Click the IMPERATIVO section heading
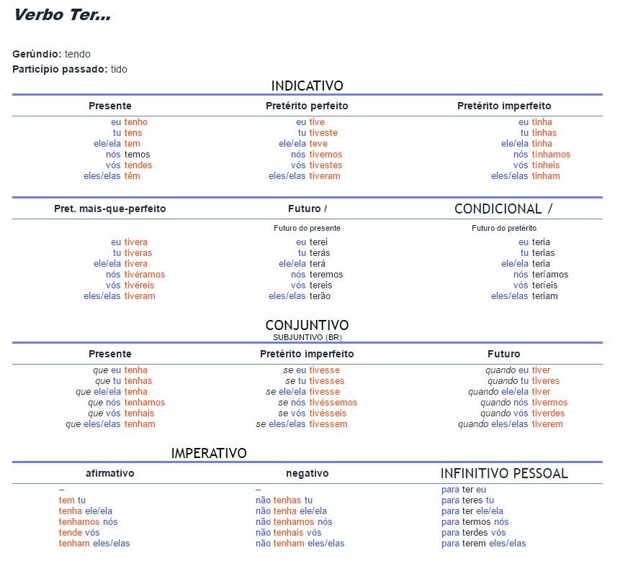 (209, 453)
